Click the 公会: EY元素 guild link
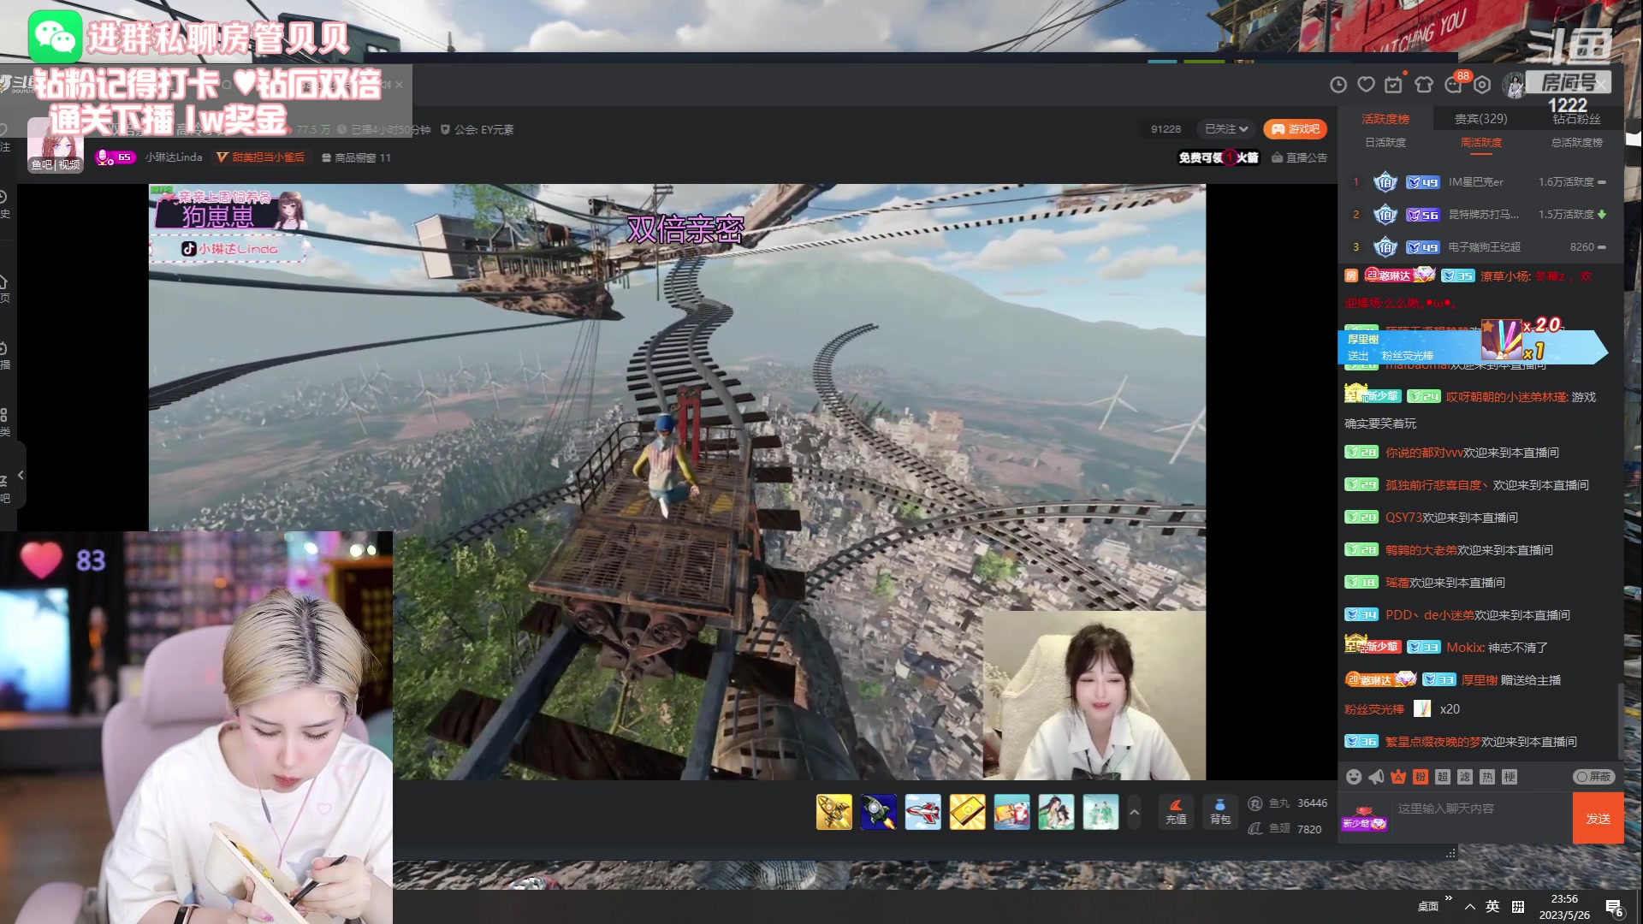The image size is (1643, 924). [x=477, y=130]
